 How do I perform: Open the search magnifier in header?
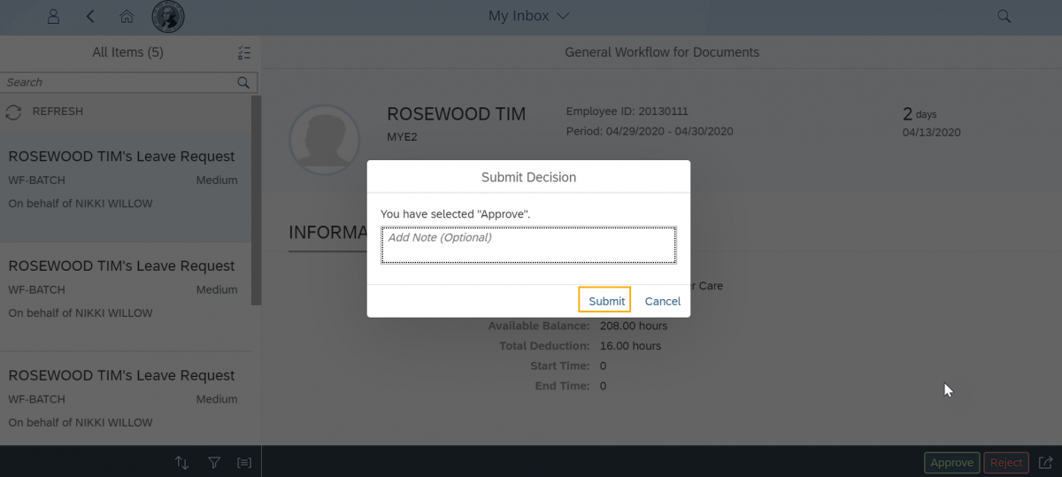[x=1004, y=16]
